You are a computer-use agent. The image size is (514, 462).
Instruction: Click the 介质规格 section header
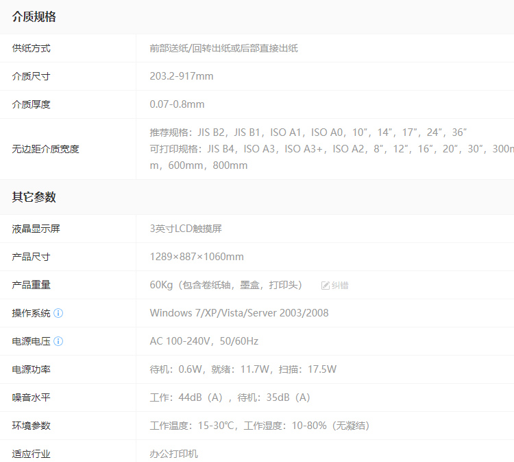34,17
